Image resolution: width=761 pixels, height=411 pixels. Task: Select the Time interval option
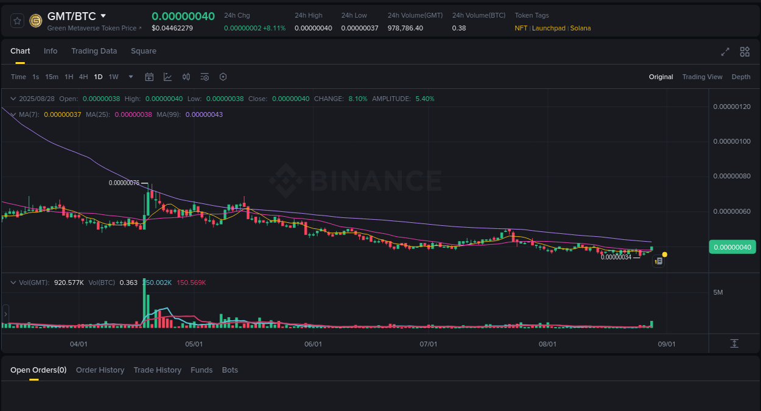18,77
